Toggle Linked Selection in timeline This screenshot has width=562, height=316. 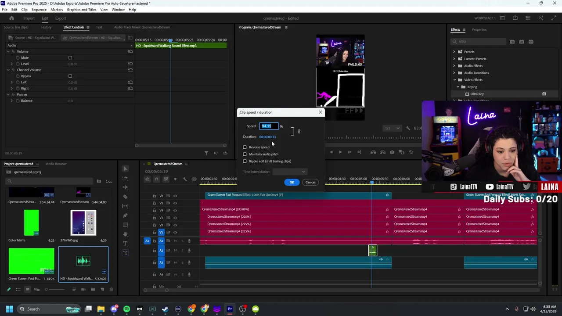pyautogui.click(x=166, y=179)
